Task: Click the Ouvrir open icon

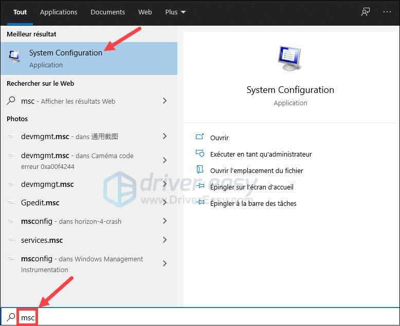Action: click(199, 137)
